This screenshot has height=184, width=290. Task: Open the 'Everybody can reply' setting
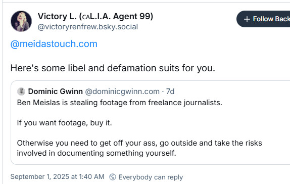tap(151, 177)
